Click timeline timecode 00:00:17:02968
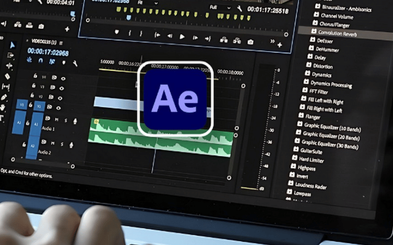The image size is (393, 245). click(x=48, y=52)
